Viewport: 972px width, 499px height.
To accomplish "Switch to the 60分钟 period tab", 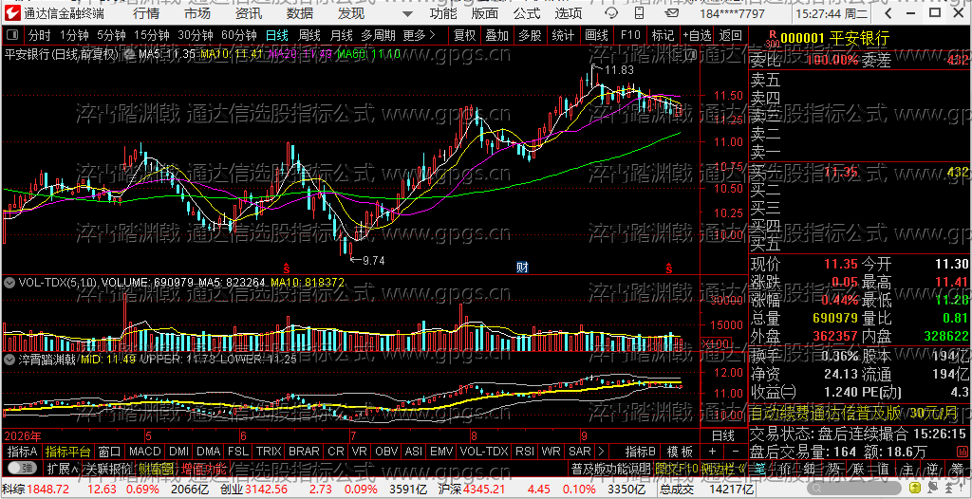I will (239, 35).
